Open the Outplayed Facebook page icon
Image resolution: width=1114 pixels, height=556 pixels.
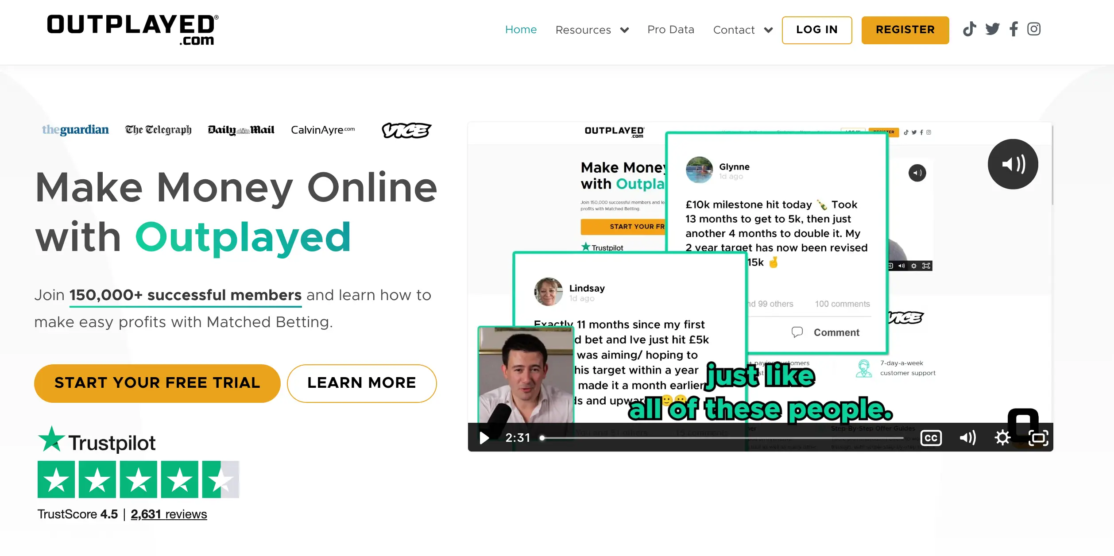click(x=1014, y=29)
